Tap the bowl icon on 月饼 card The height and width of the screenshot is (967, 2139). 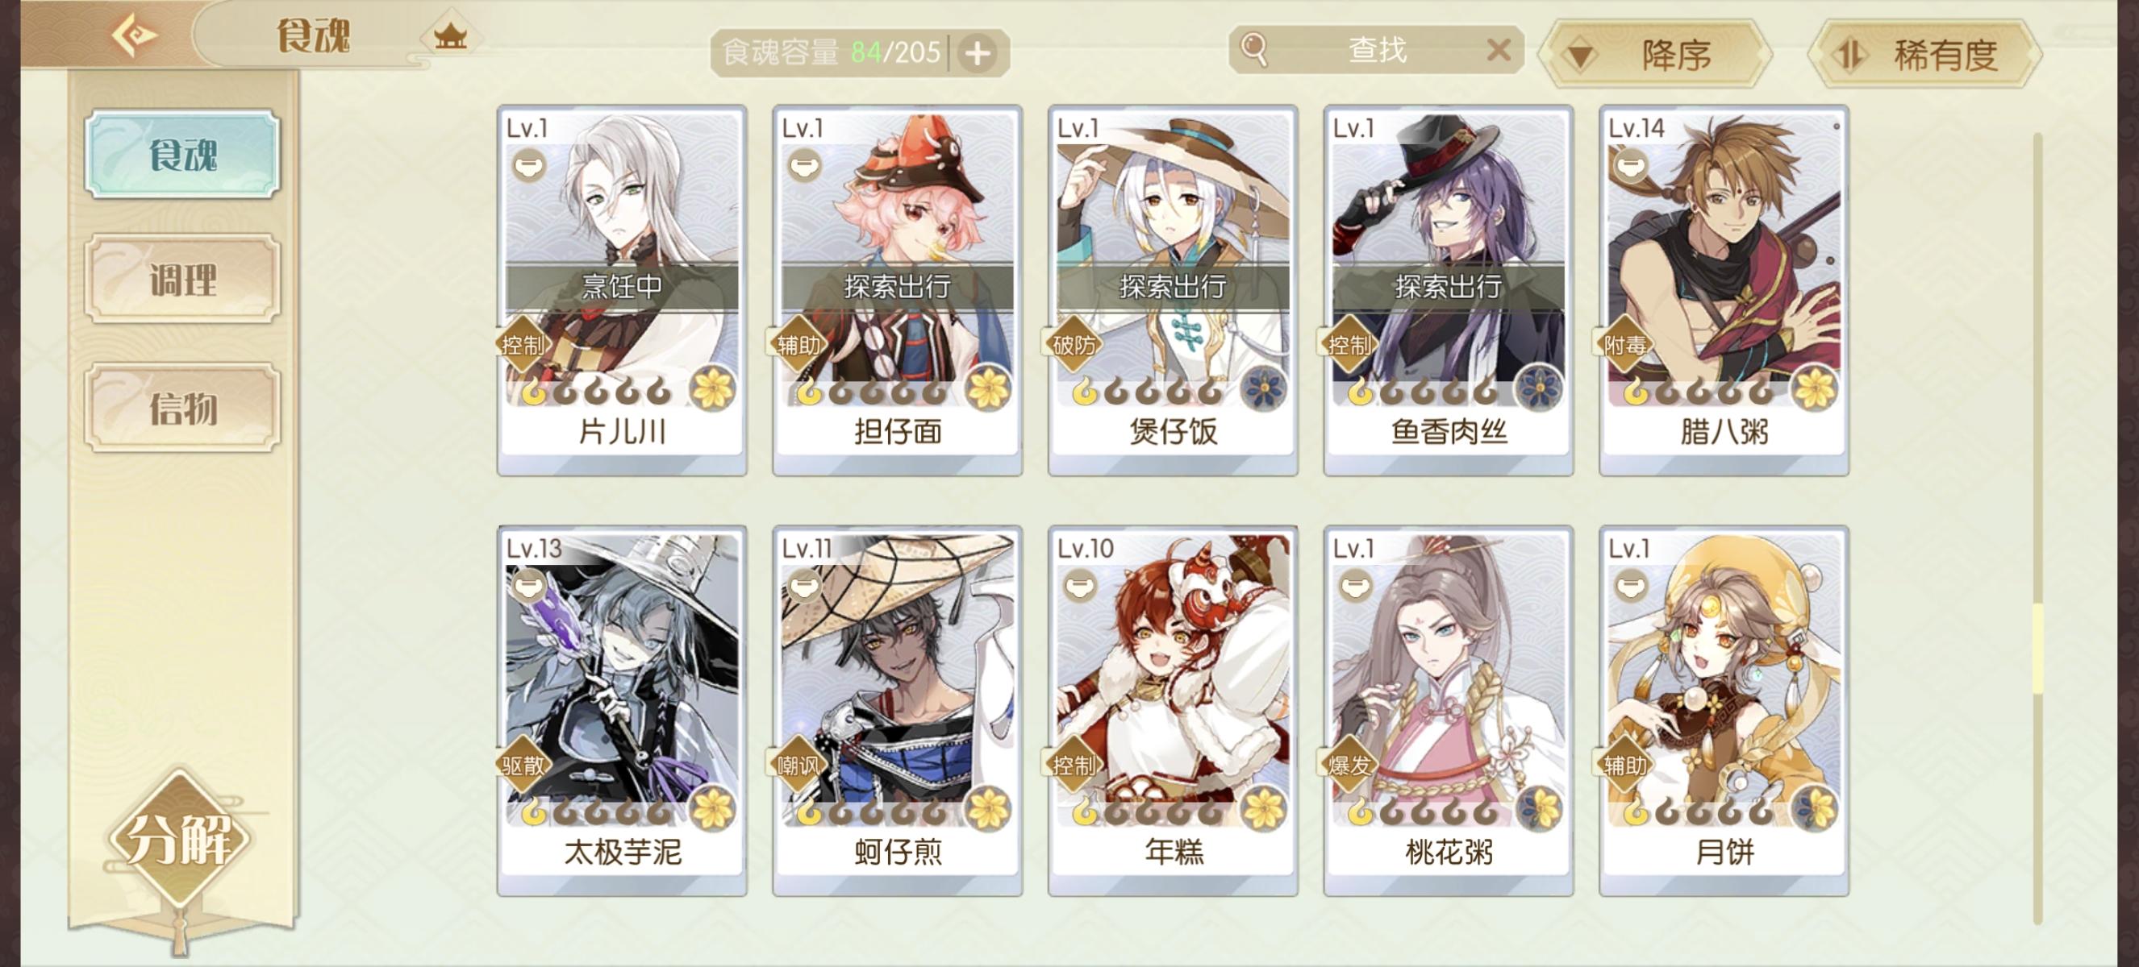pos(1630,586)
